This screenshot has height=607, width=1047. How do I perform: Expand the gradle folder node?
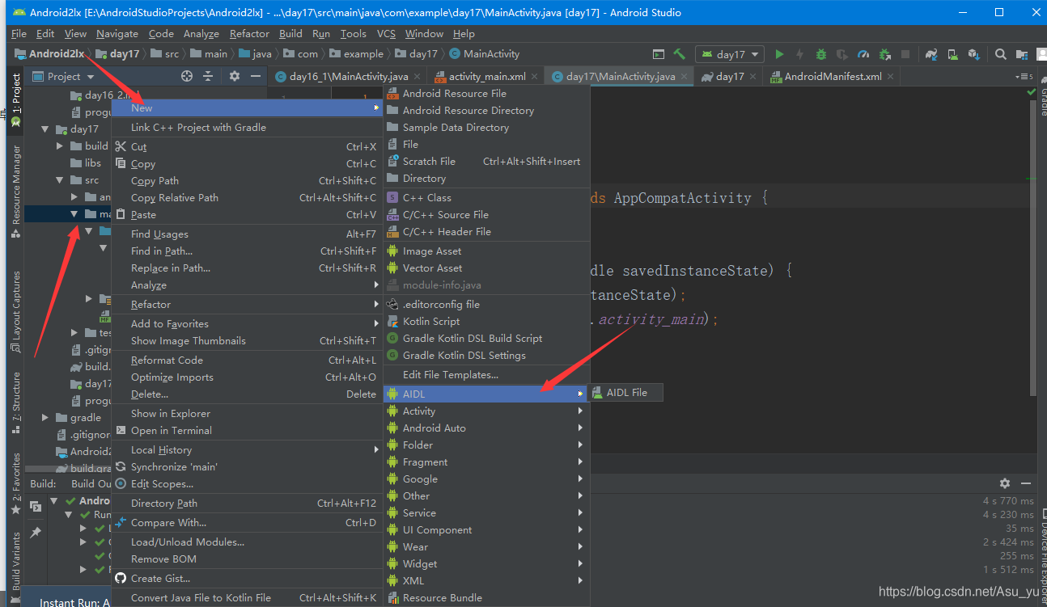click(x=45, y=418)
